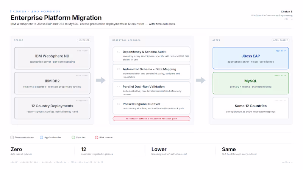Image resolution: width=303 pixels, height=170 pixels.
Task: Click 'both stacks live, row-level reconciliation' description
Action: point(152,93)
